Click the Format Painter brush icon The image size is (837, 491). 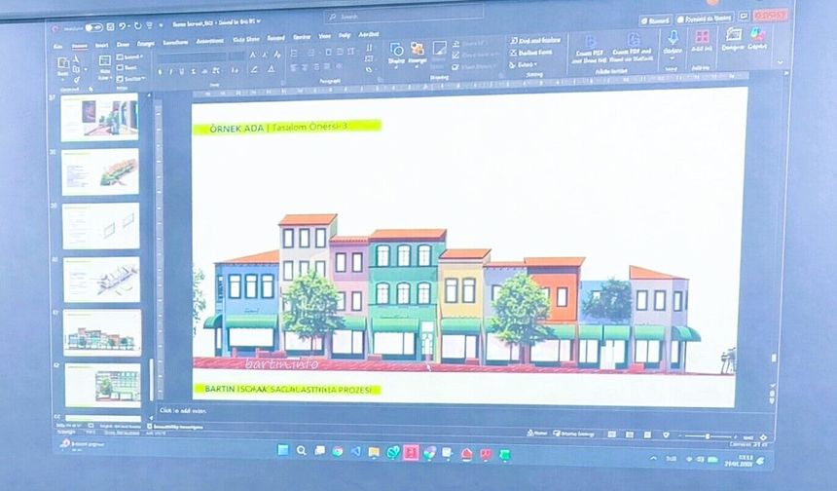click(x=76, y=80)
